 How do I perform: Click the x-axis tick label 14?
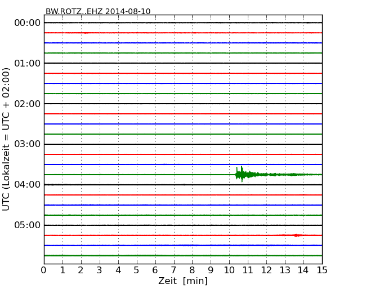pos(303,270)
